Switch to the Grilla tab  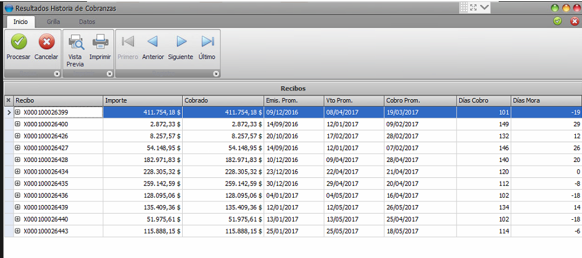coord(54,22)
